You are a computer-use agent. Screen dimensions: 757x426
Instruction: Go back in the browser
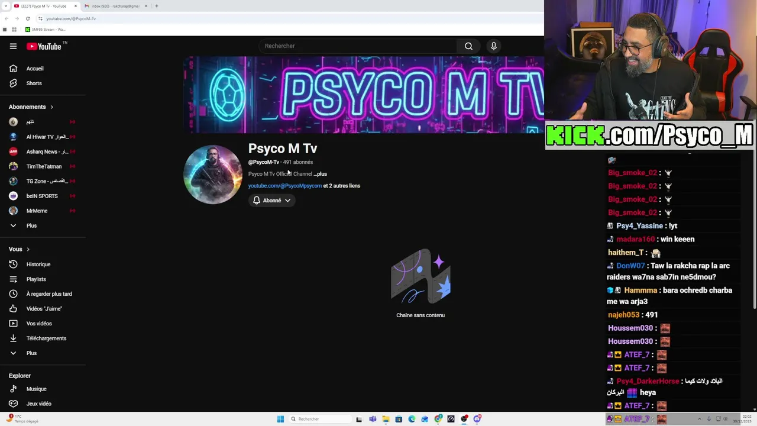tap(7, 18)
